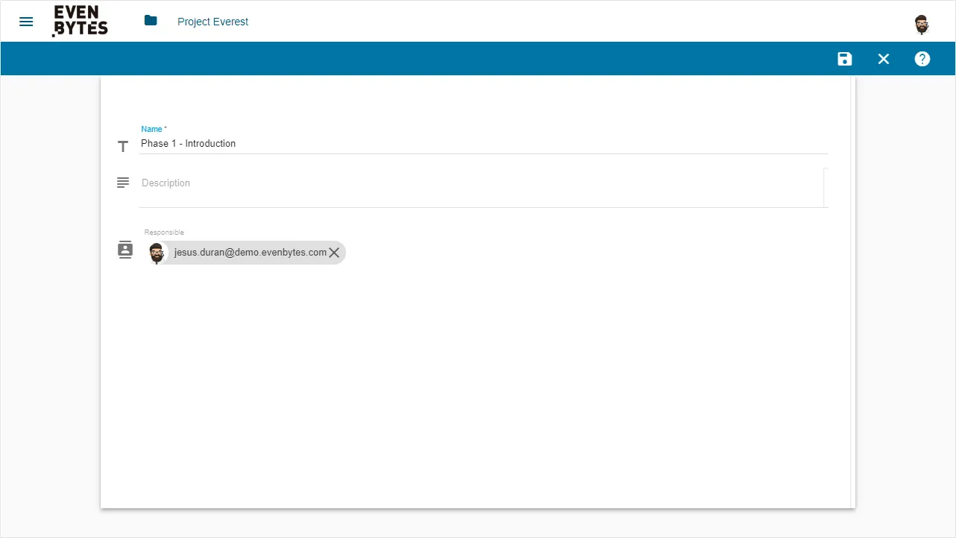Close the form using the toolbar X
The image size is (956, 538).
click(884, 59)
